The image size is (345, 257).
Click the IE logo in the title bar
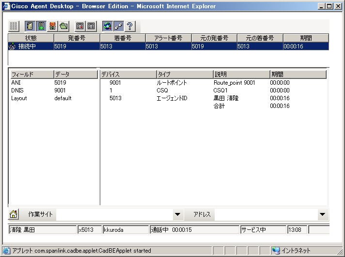6,6
